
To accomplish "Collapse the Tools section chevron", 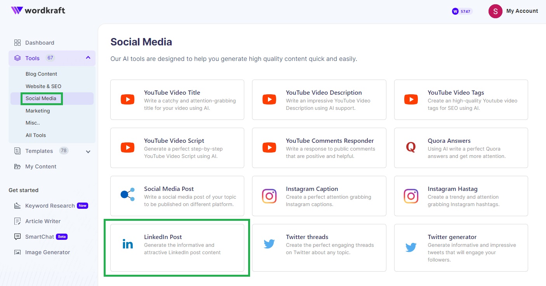I will click(87, 57).
